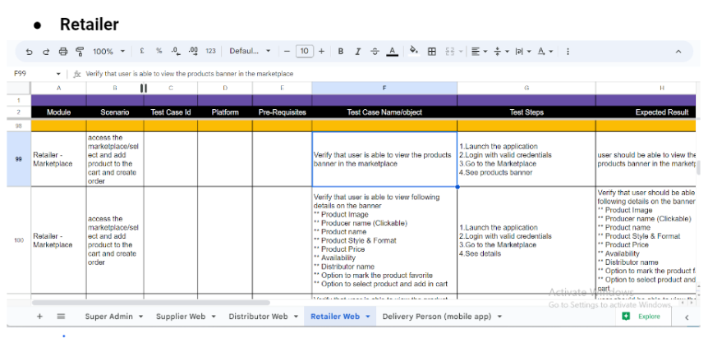Print the spreadsheet using the printer icon

63,51
